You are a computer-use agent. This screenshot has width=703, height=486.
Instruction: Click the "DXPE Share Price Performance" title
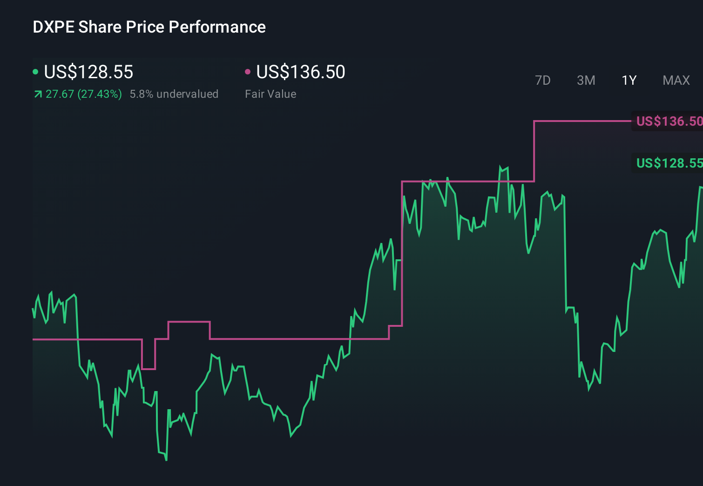(x=149, y=27)
